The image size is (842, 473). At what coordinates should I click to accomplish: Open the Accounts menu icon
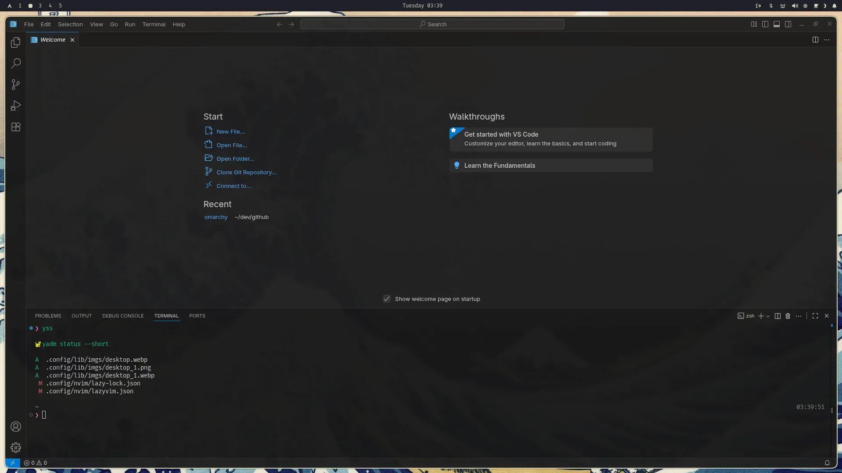16,427
